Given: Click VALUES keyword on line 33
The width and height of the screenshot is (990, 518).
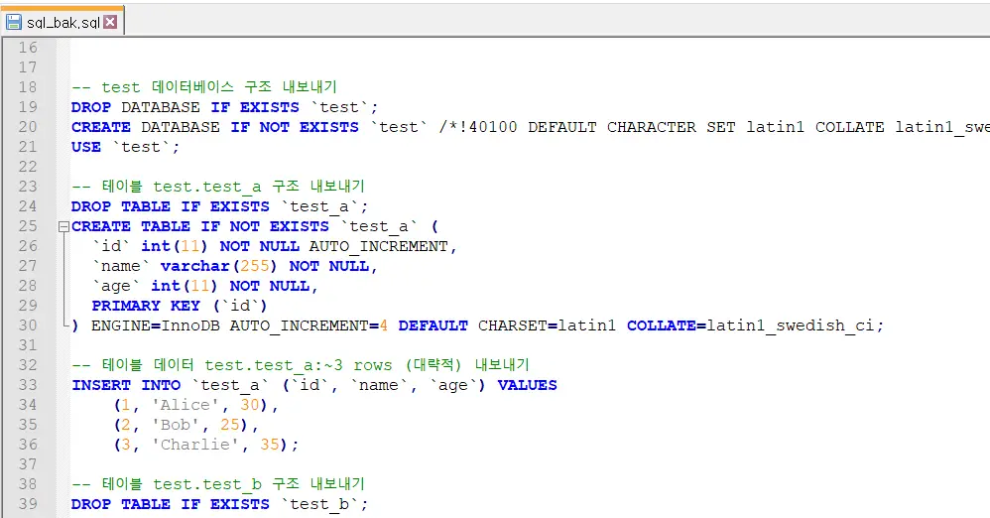Looking at the screenshot, I should coord(527,385).
